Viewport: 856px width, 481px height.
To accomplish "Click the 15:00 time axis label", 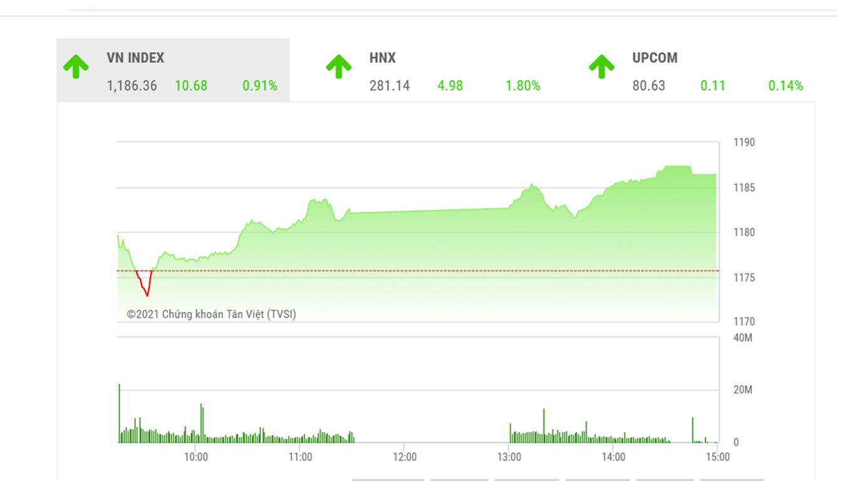I will (x=718, y=457).
